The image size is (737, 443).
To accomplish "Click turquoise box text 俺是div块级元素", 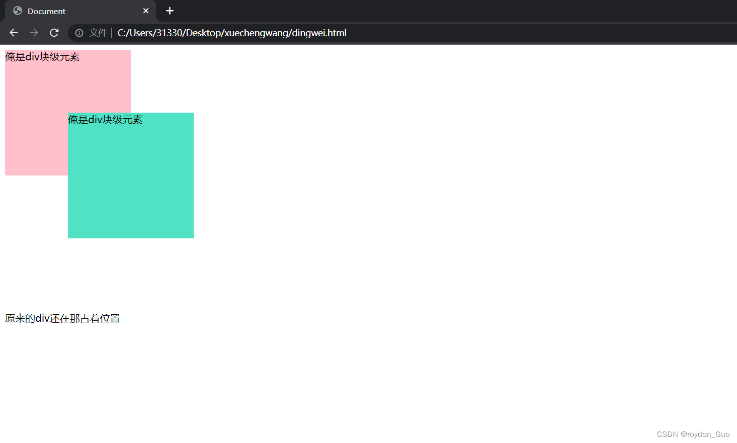I will pos(105,120).
